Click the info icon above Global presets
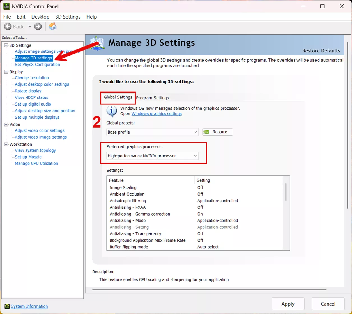 [x=111, y=111]
